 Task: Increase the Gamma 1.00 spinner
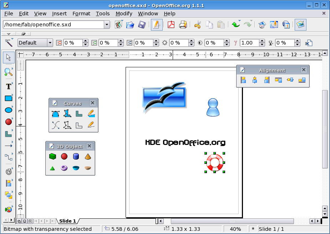point(262,41)
